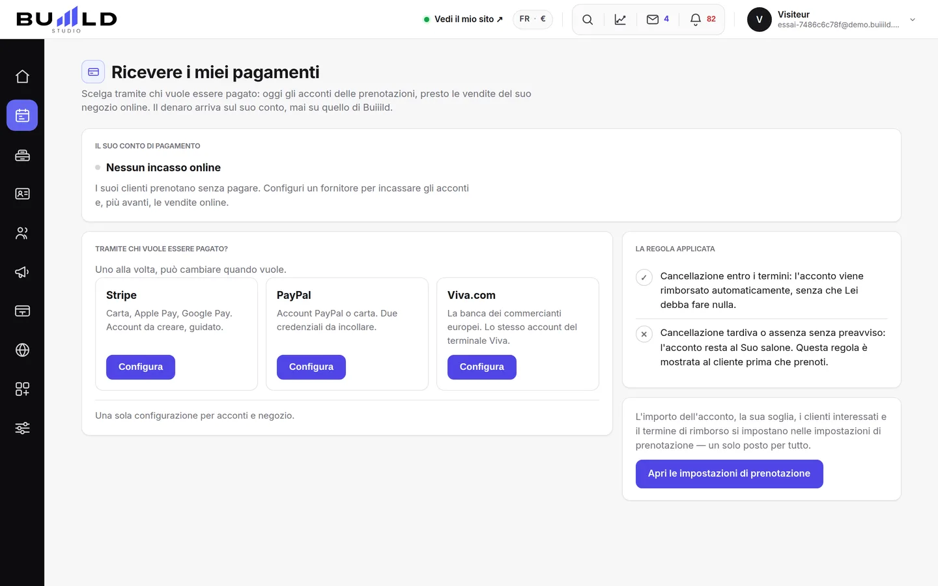This screenshot has width=938, height=586.
Task: Click the "Visiteur" user name
Action: [793, 14]
